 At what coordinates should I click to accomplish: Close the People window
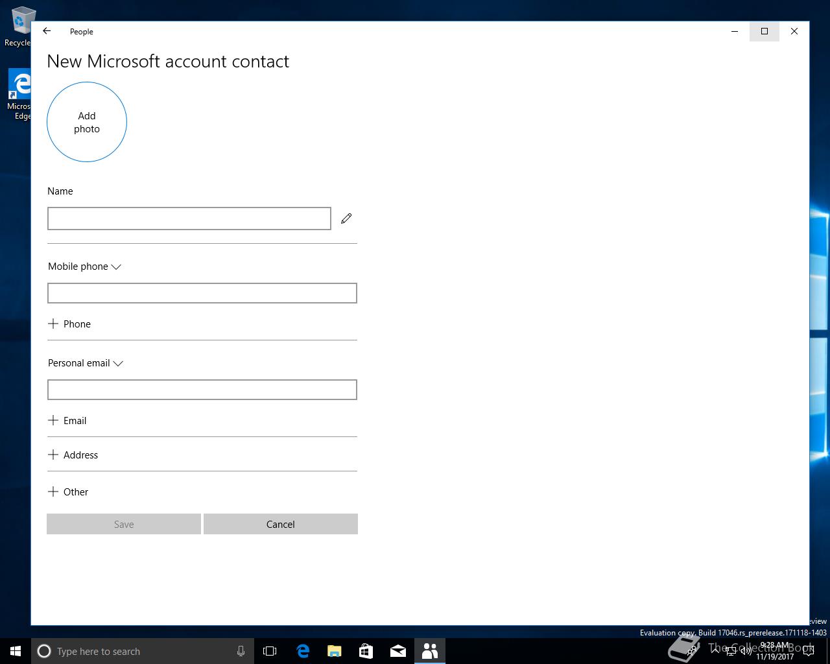click(794, 31)
